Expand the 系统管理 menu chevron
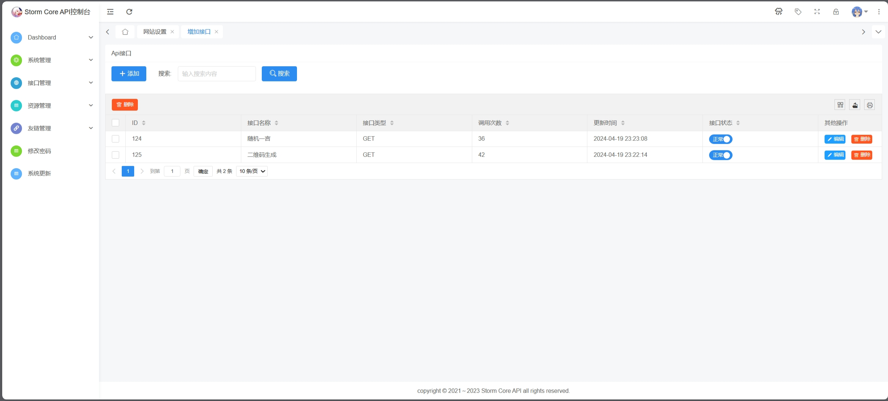The width and height of the screenshot is (888, 401). [91, 60]
